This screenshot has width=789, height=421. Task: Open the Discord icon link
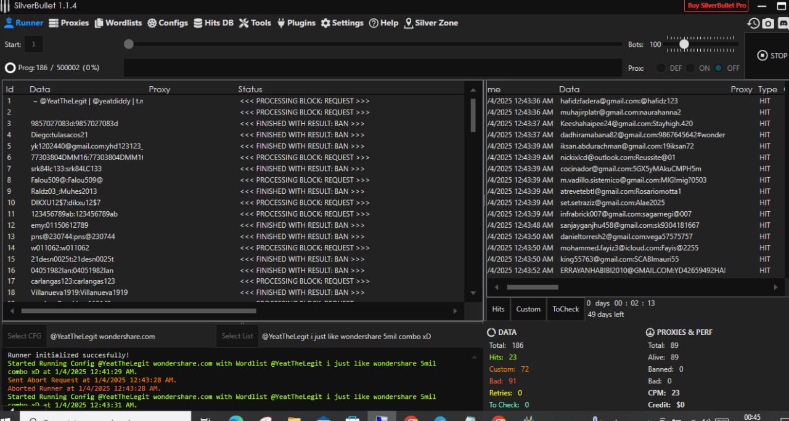click(782, 23)
